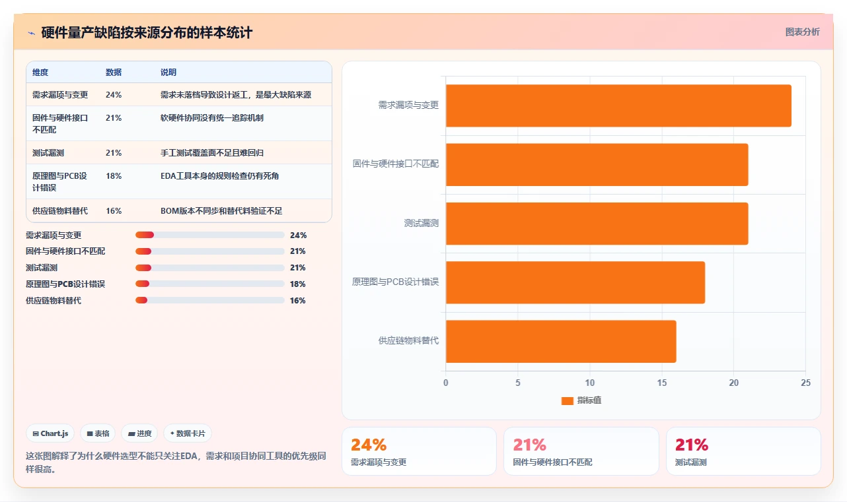
Task: Click the 硬件量产缺陷按来源分布的样本统计 title
Action: 147,33
